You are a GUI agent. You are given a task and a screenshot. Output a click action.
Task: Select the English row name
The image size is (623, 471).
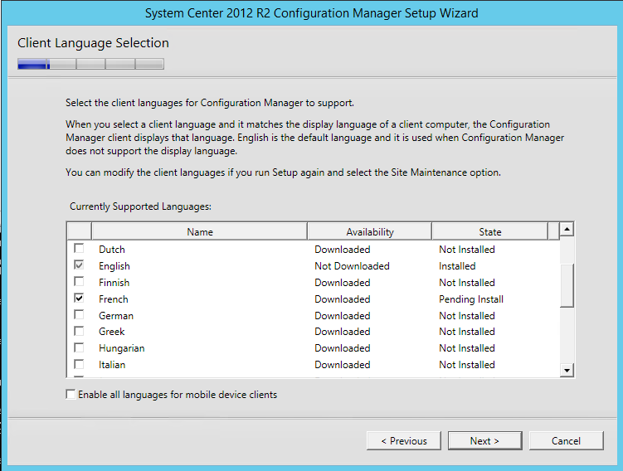click(x=114, y=266)
